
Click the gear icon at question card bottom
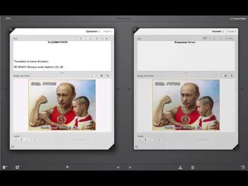[x=13, y=147]
